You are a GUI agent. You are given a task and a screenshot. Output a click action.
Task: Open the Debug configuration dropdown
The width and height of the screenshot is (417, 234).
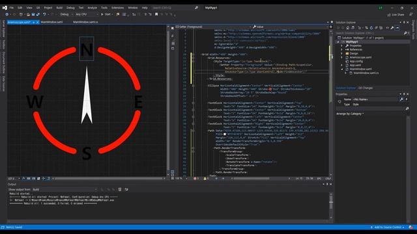tap(66, 14)
